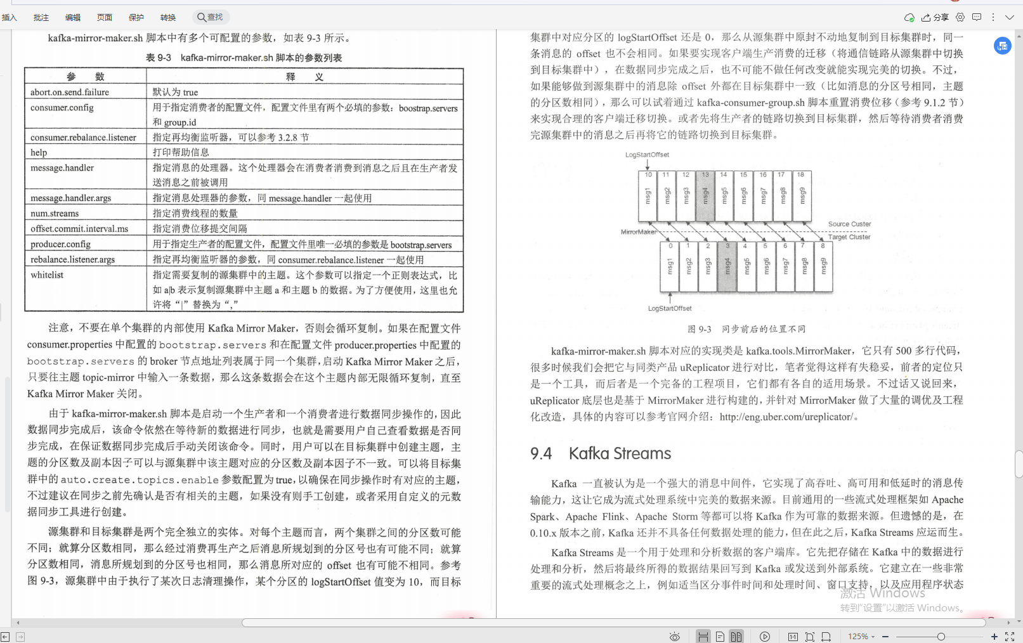1023x643 pixels.
Task: Click the offset.commit.interval.ms table cell
Action: coord(86,229)
